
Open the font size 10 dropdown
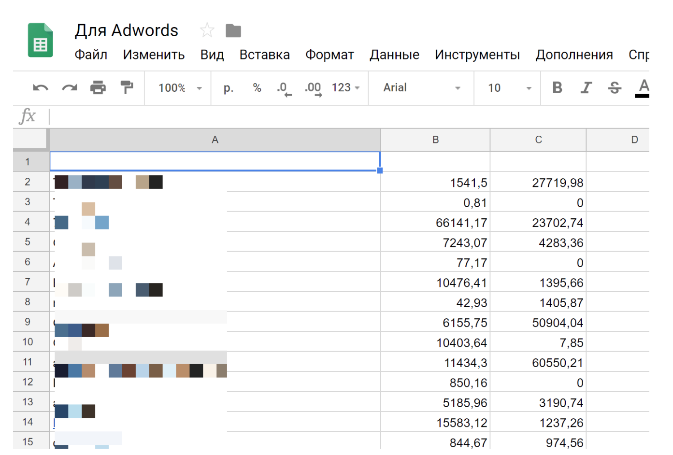point(510,88)
